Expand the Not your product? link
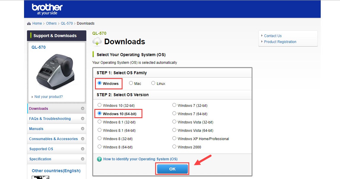Viewport: 340px width, 179px height. [48, 97]
